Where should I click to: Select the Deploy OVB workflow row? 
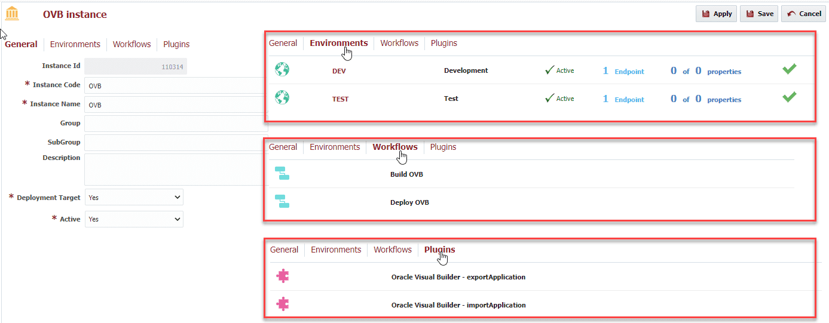(532, 202)
